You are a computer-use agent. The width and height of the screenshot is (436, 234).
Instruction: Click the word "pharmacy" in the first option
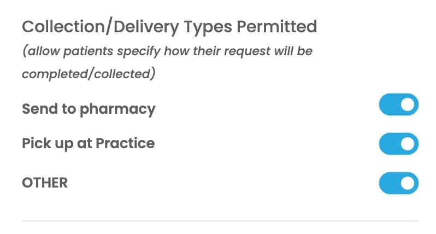point(117,109)
